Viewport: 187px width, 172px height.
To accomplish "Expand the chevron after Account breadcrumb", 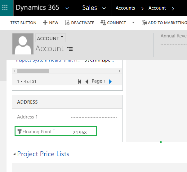I will [173, 9].
